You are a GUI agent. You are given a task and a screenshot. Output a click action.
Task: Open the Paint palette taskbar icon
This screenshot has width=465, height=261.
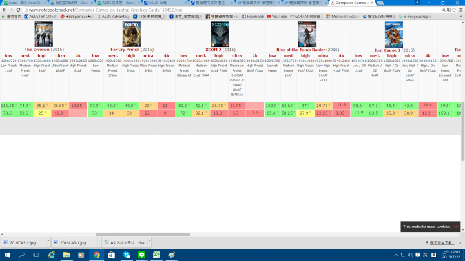point(171,255)
